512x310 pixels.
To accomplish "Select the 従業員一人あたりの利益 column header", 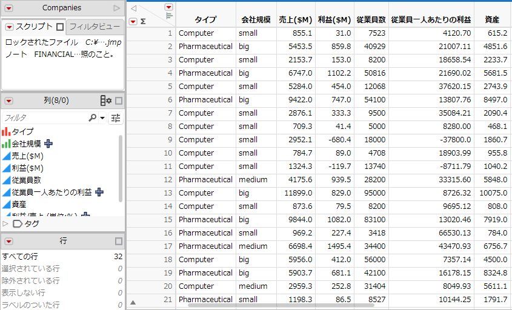I will click(431, 20).
